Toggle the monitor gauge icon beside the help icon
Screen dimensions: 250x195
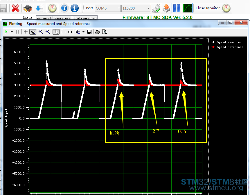tap(52, 8)
